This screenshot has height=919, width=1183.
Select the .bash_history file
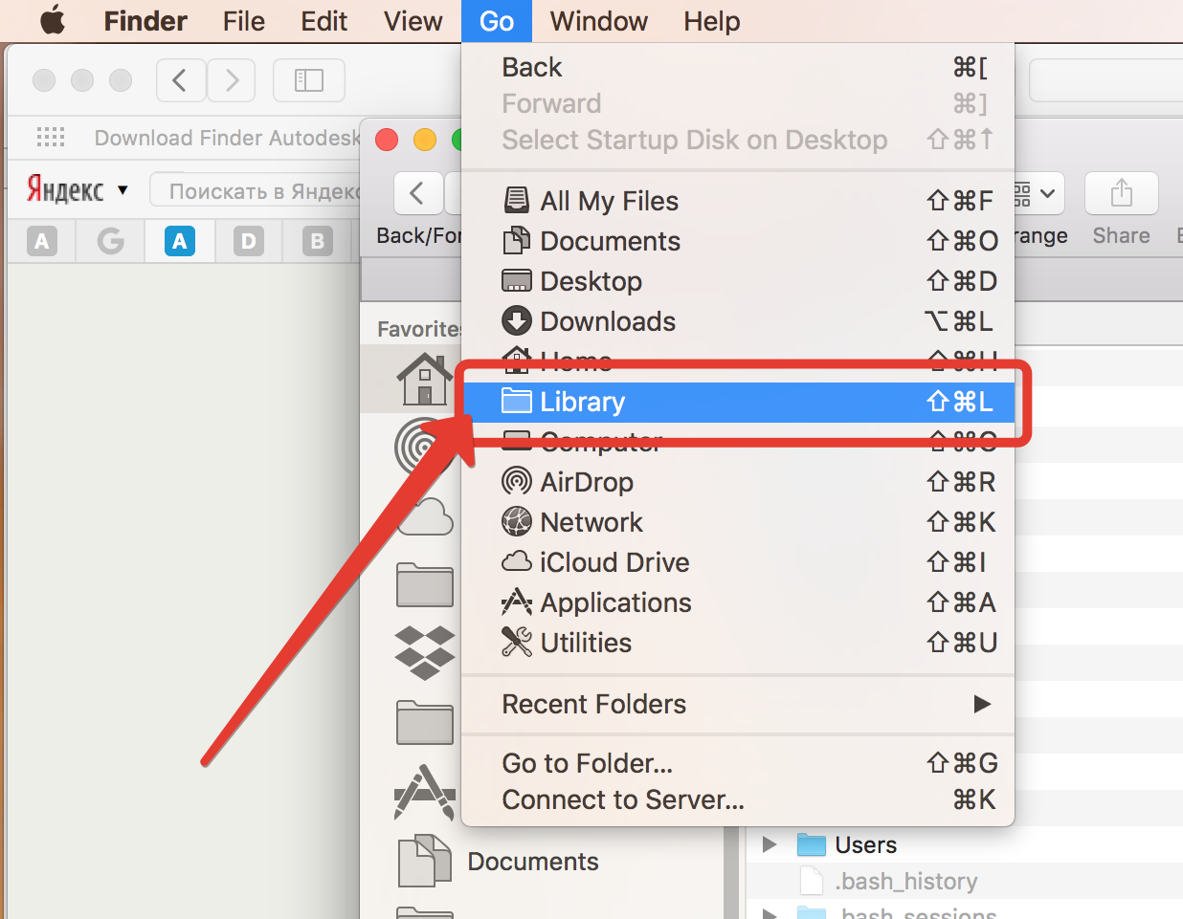pos(965,881)
